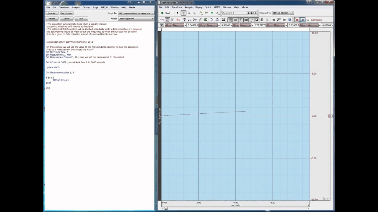Open Analysis menu in AcqKnowledge graph window
Screen dimensions: 378x212
pos(188,7)
